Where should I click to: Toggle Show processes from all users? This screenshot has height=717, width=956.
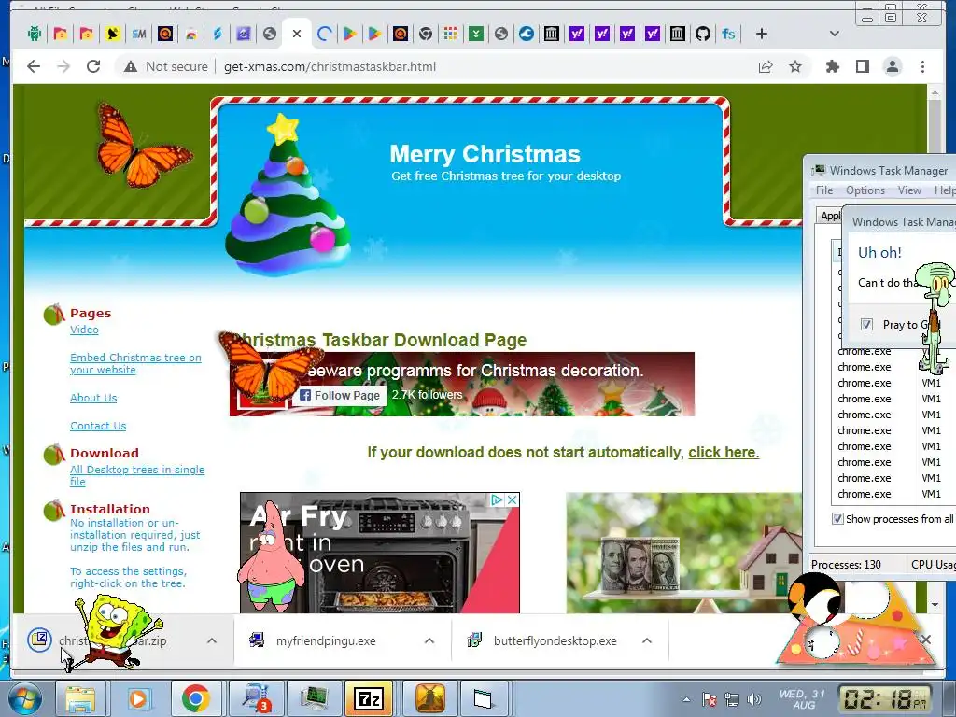click(x=837, y=519)
